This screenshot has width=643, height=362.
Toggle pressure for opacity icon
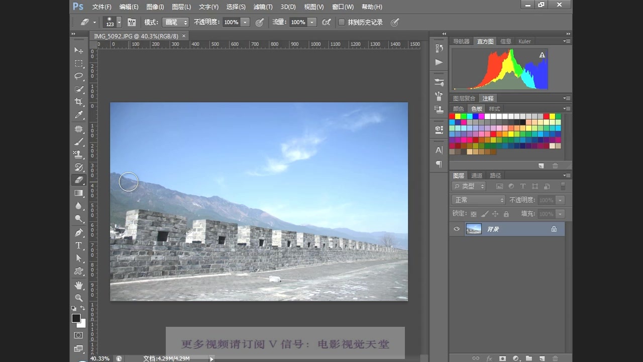[x=260, y=22]
